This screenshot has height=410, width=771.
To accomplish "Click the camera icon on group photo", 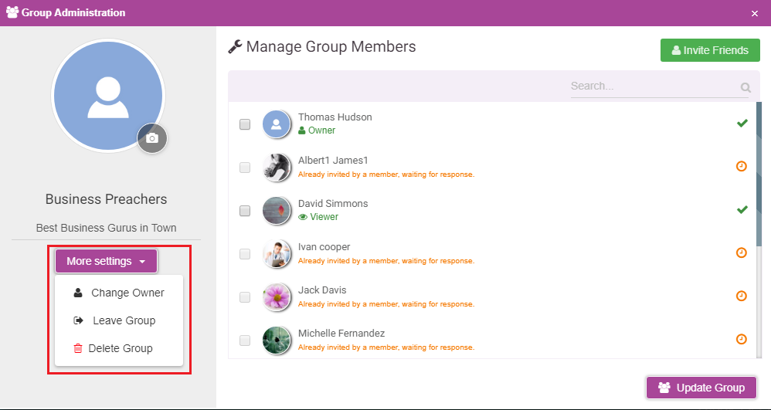I will (x=152, y=139).
